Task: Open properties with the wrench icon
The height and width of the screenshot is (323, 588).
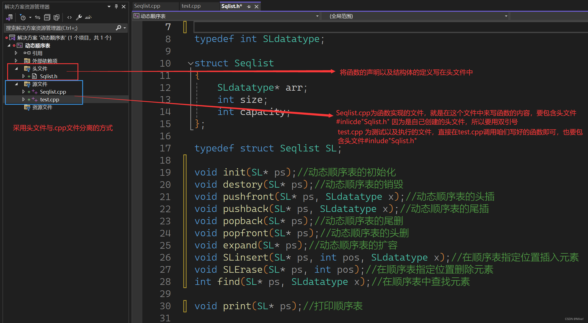Action: 79,17
